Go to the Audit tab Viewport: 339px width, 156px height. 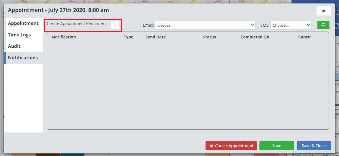pos(14,46)
